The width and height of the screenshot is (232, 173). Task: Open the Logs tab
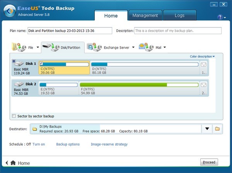coord(179,15)
